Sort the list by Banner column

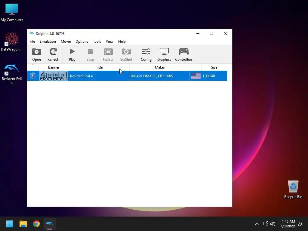tap(54, 67)
